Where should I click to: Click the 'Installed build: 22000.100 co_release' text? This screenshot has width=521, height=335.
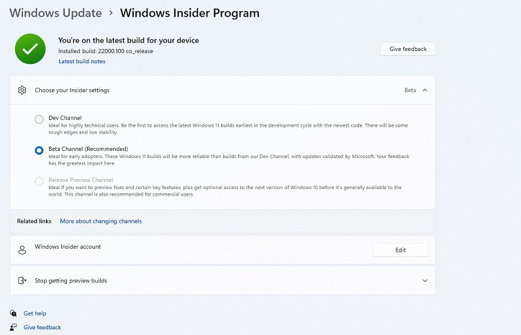tap(106, 51)
